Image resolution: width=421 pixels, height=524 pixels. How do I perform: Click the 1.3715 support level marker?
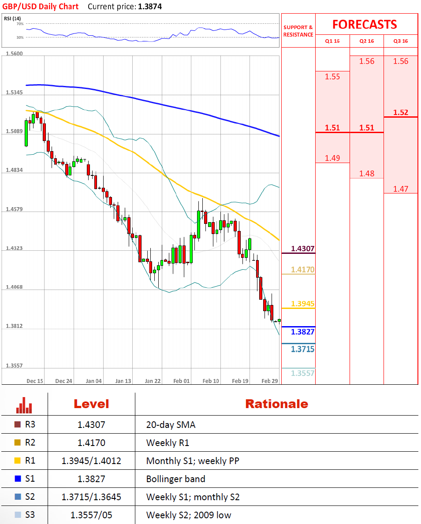[x=302, y=349]
